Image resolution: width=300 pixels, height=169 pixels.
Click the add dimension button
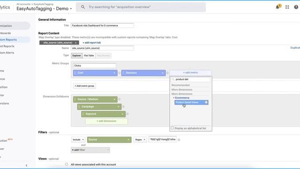(106, 121)
